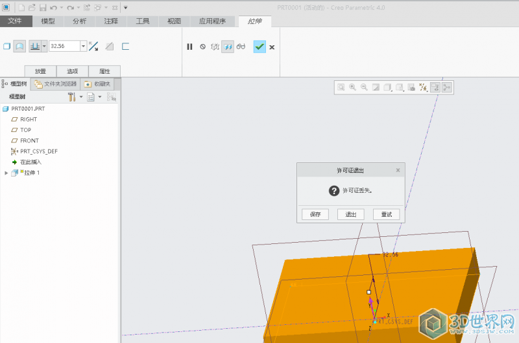The width and height of the screenshot is (519, 343).
Task: Expand the 拉伸 1 feature node
Action: (6, 173)
